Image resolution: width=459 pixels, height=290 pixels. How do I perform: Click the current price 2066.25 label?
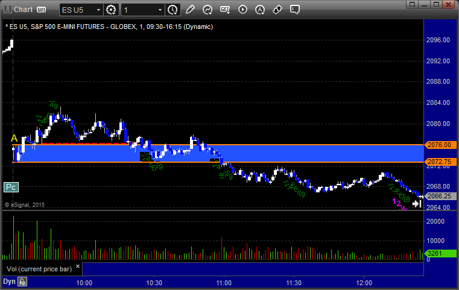click(440, 197)
